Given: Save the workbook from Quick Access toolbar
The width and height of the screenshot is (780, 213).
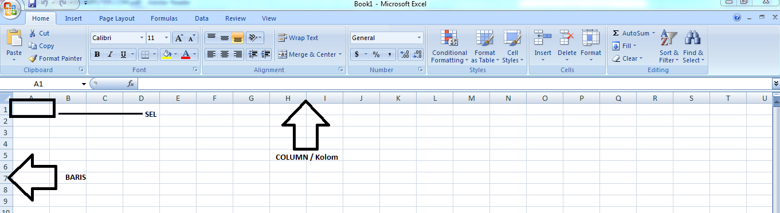Looking at the screenshot, I should 32,3.
